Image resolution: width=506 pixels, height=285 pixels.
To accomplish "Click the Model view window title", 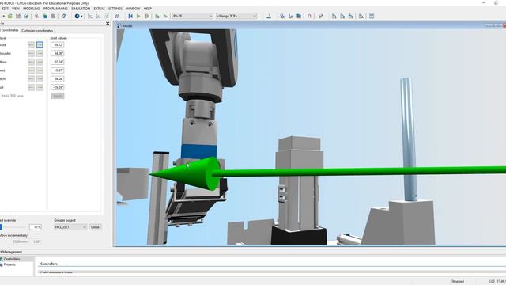I will [127, 26].
